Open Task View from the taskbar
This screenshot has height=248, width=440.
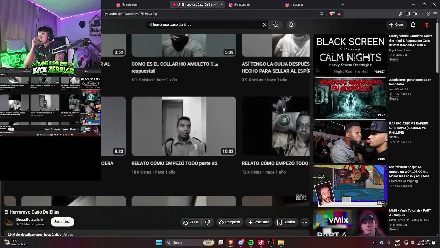(221, 242)
